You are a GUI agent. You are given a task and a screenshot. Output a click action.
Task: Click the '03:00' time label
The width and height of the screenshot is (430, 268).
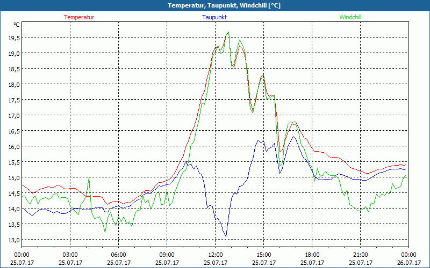(x=70, y=255)
